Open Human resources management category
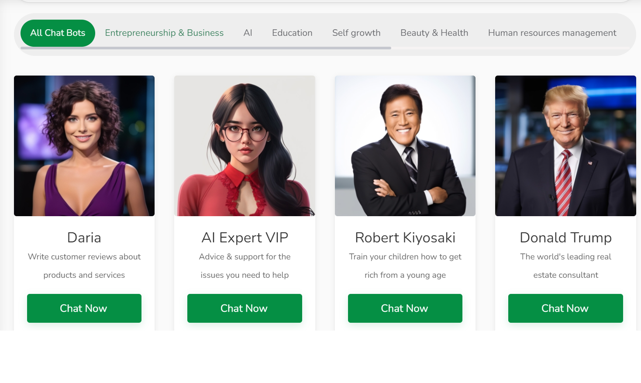The height and width of the screenshot is (383, 641). [x=552, y=33]
